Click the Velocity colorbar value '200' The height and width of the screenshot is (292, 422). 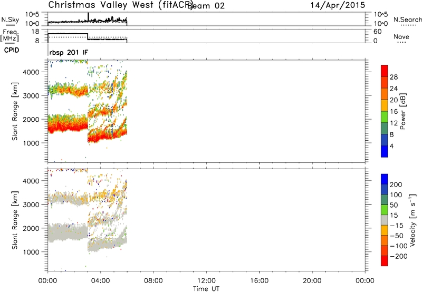coord(396,184)
